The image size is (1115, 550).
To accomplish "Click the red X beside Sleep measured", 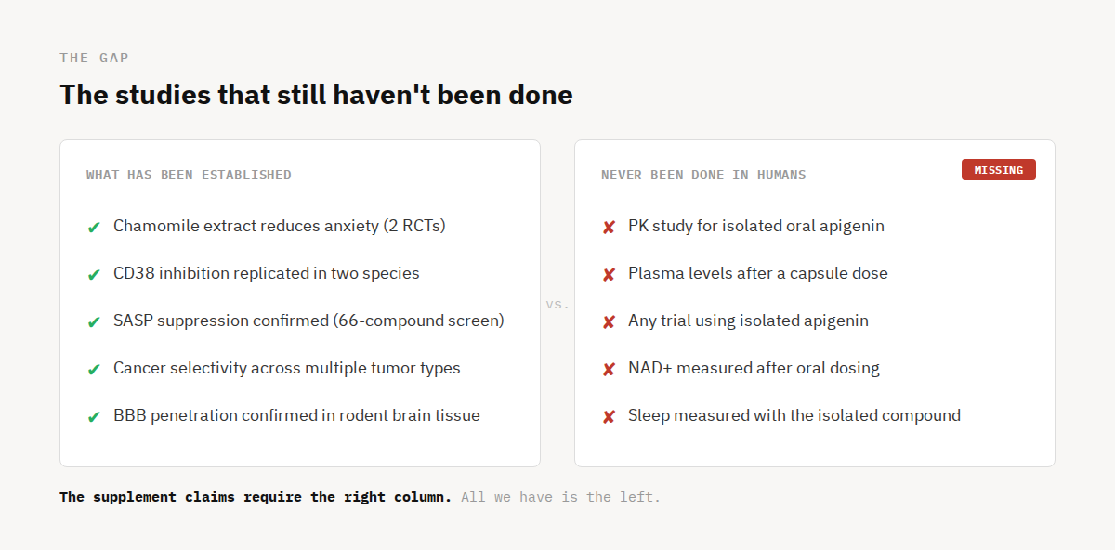I will pyautogui.click(x=609, y=416).
